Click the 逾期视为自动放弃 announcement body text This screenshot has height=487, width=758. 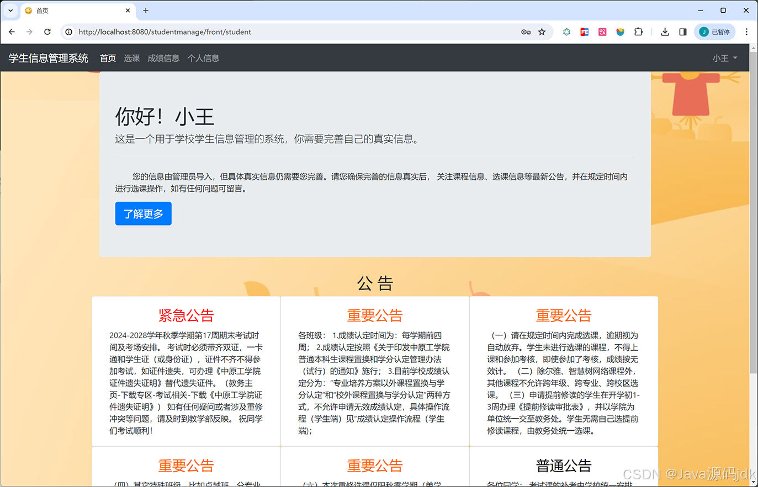(564, 383)
